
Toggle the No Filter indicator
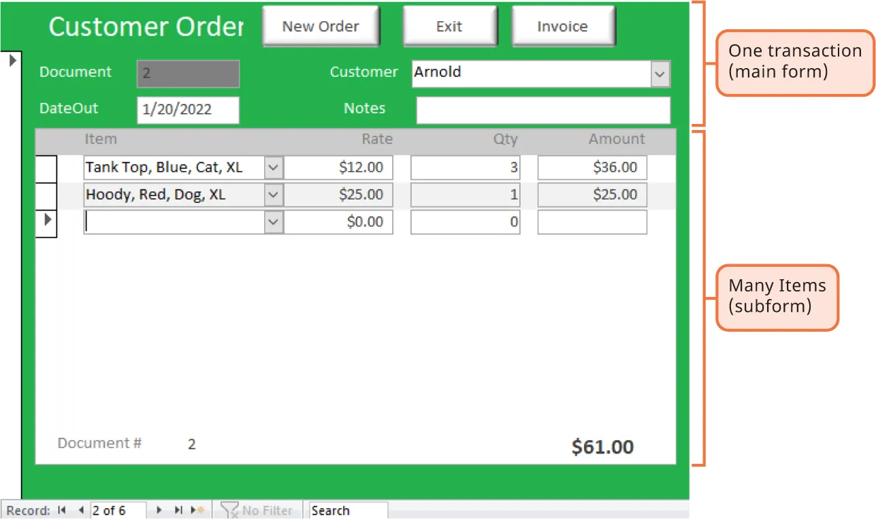coord(257,510)
